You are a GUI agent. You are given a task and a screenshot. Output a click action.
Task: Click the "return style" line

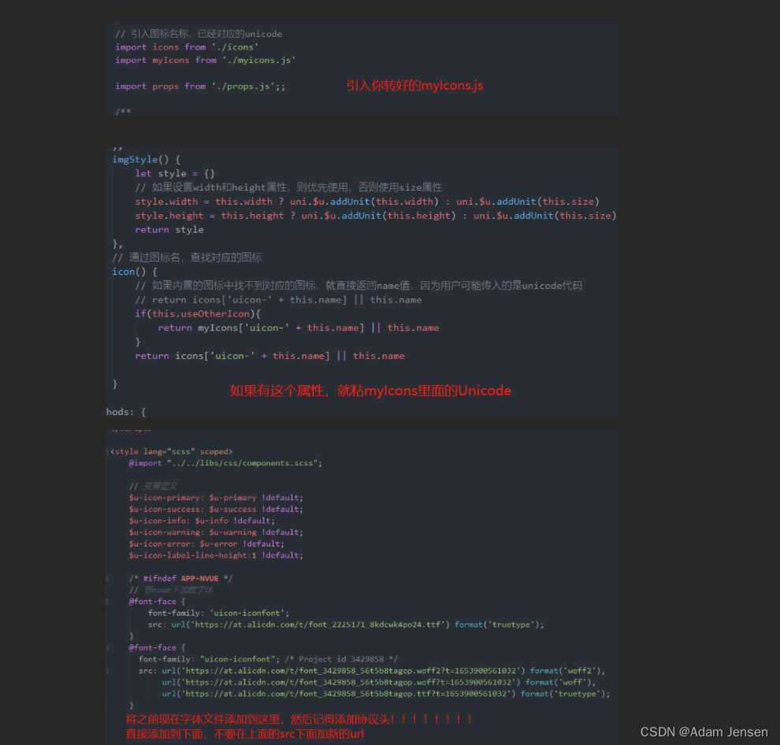pos(169,230)
